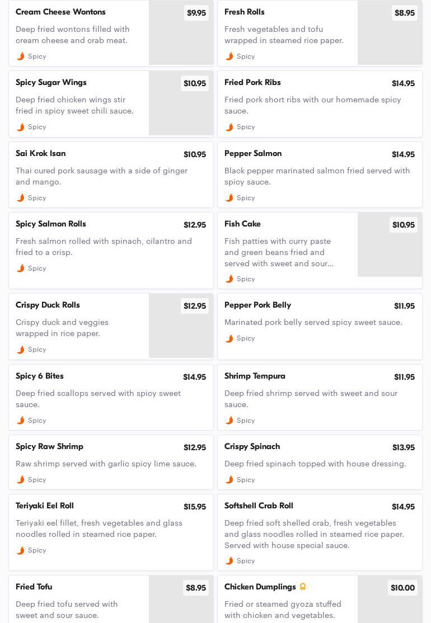Open the Spicy Sugar Wings item
This screenshot has height=623, width=431.
[111, 104]
